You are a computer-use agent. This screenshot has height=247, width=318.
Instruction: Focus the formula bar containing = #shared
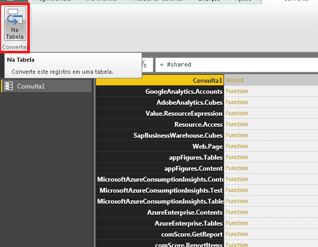(x=237, y=64)
